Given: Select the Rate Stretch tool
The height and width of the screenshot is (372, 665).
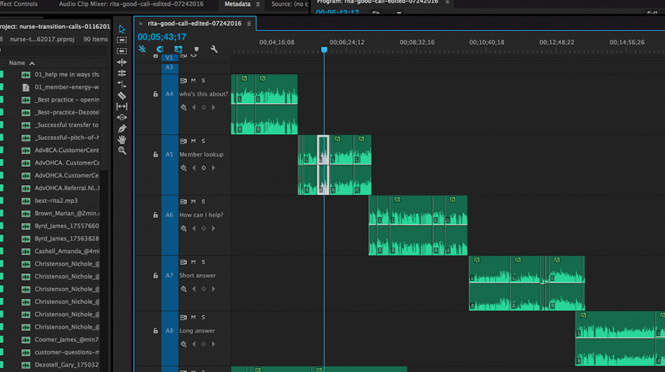Looking at the screenshot, I should coord(122,84).
